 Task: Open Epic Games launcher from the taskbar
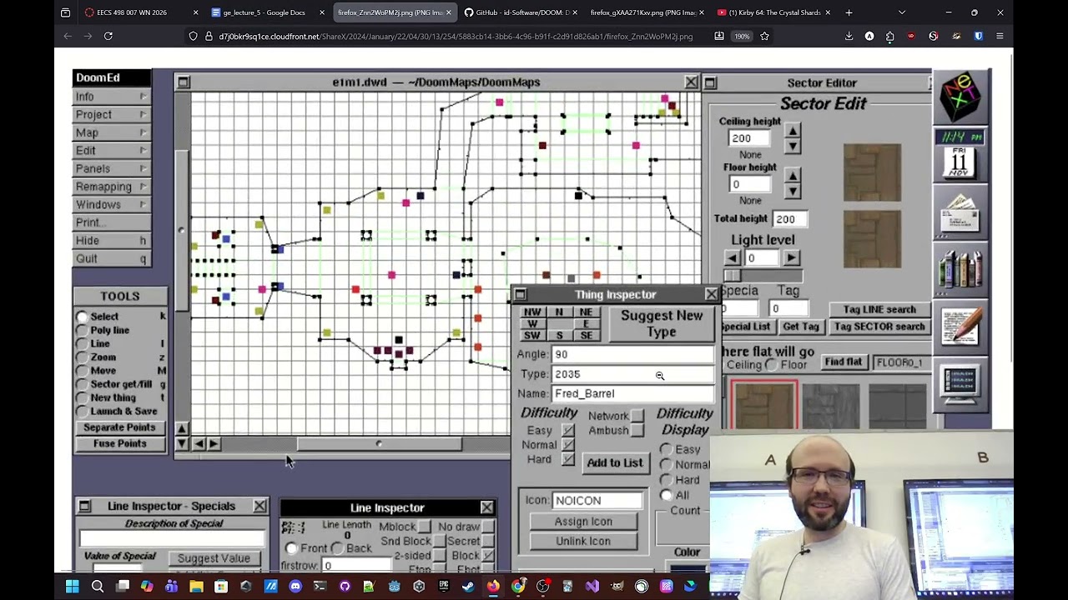click(443, 587)
